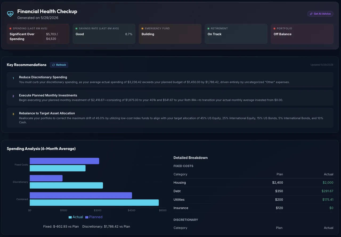This screenshot has height=237, width=341.
Task: Click the Actual legend swatch in chart
Action: [x=70, y=217]
